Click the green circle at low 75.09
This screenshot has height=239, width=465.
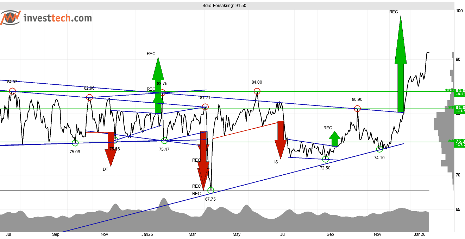coord(75,143)
